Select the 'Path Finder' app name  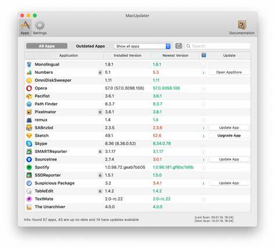(x=46, y=104)
